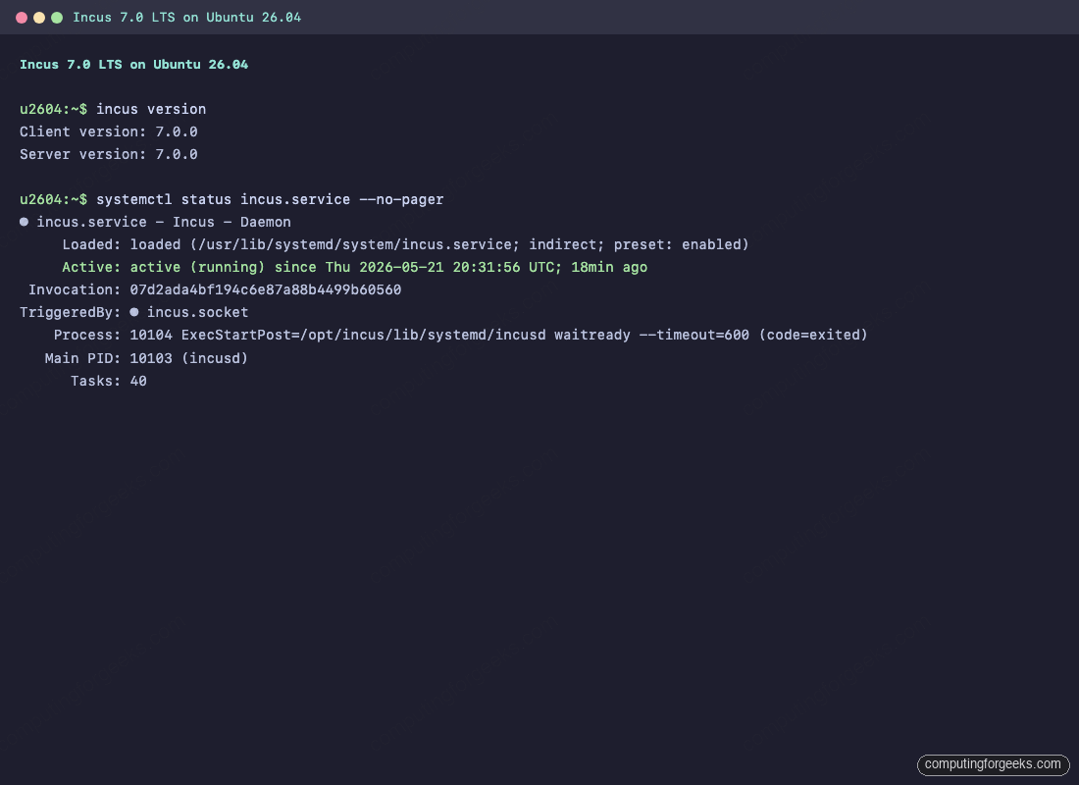Click the 'incus version' command line

113,109
